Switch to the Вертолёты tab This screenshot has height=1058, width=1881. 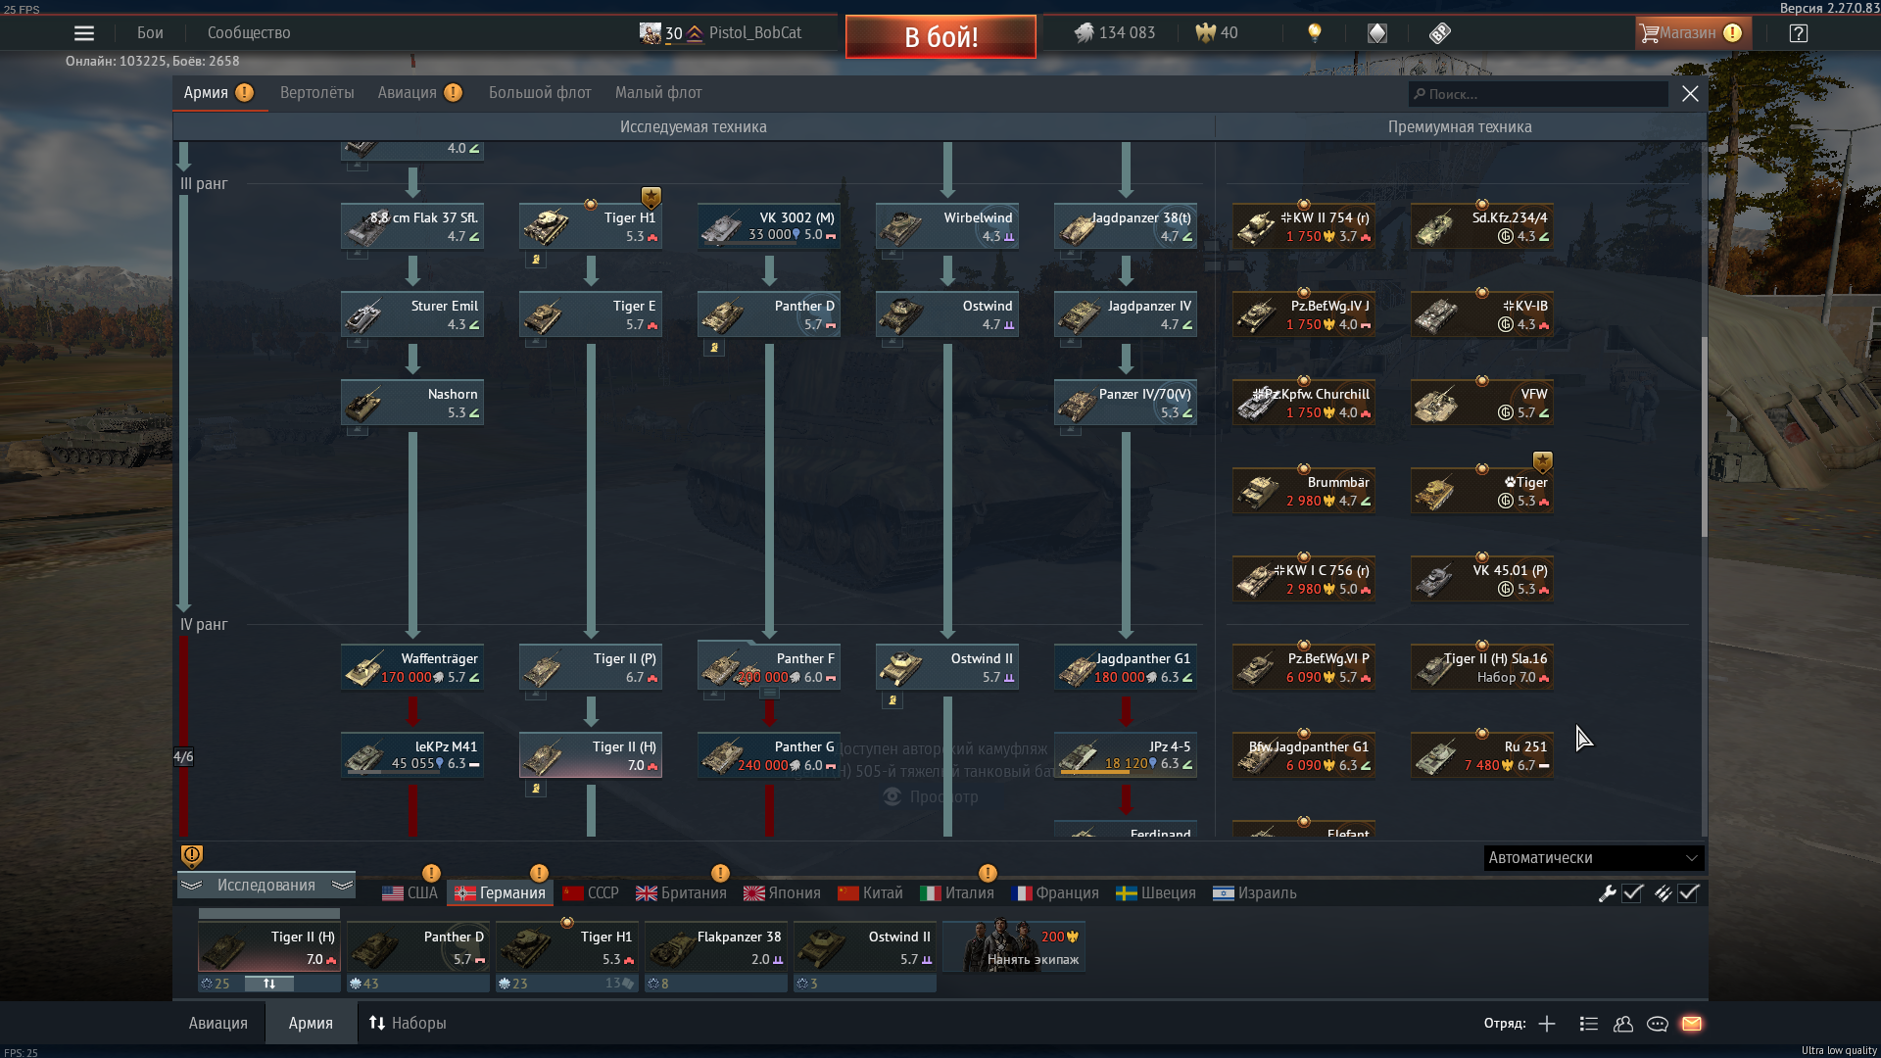click(x=317, y=93)
